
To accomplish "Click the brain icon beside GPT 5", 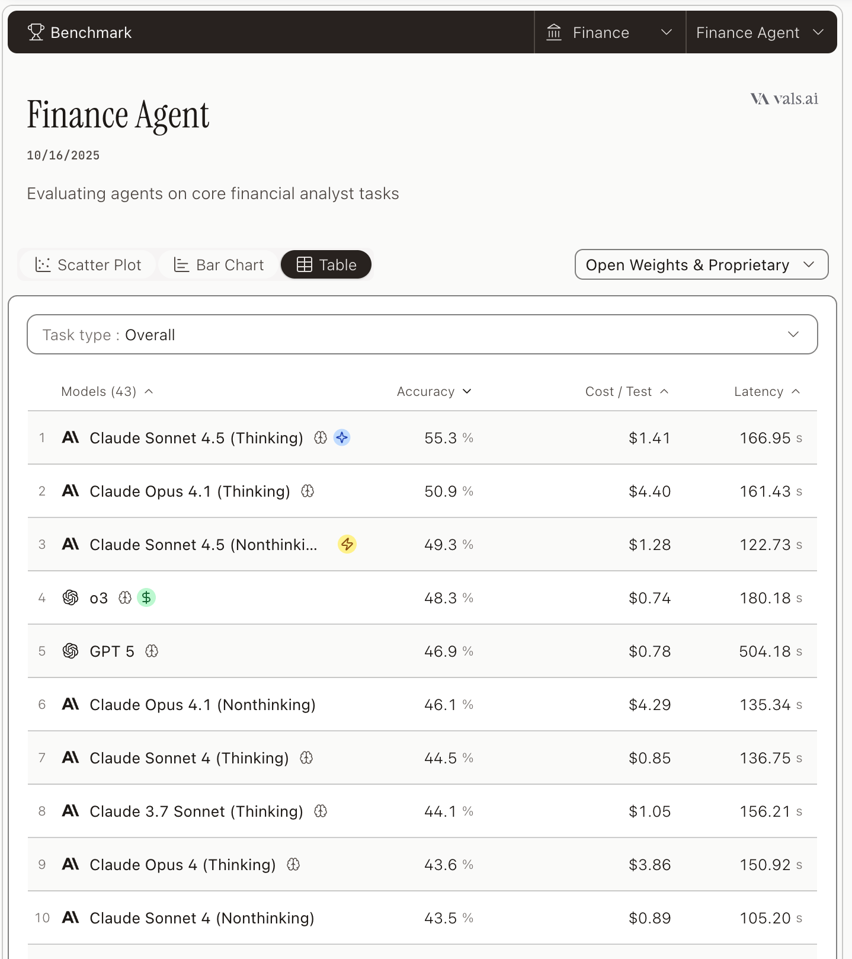I will [152, 651].
